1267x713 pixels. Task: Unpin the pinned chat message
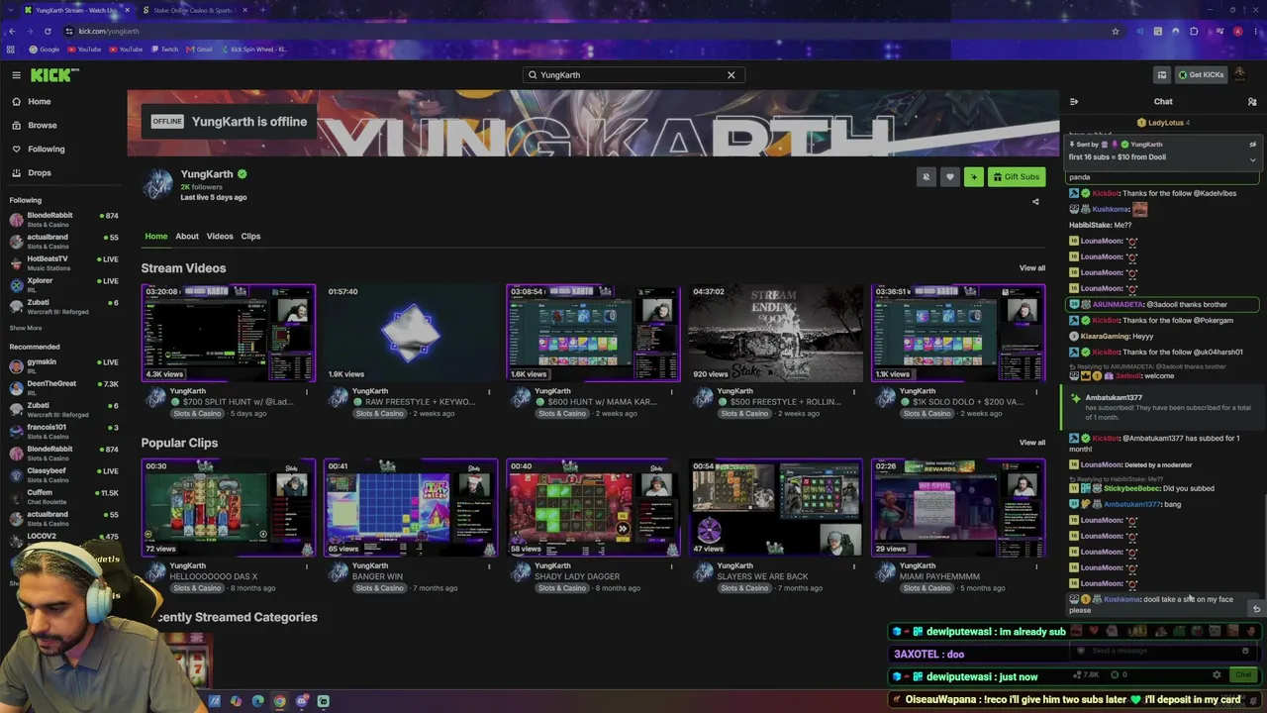pos(1252,145)
